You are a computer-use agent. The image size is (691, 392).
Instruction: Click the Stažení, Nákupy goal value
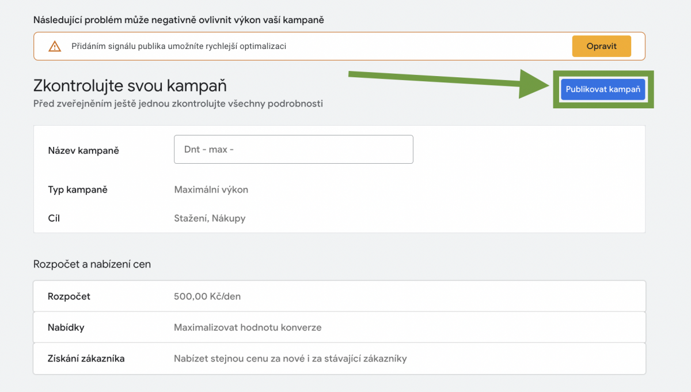(x=210, y=218)
